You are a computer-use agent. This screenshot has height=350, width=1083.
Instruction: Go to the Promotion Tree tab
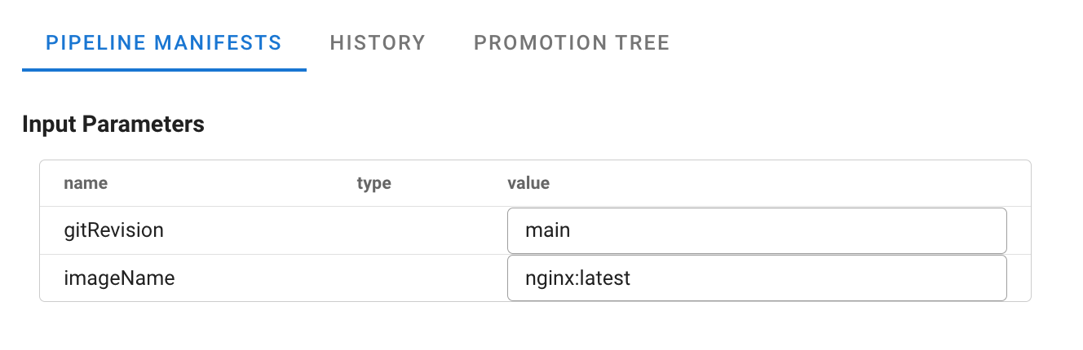point(572,43)
